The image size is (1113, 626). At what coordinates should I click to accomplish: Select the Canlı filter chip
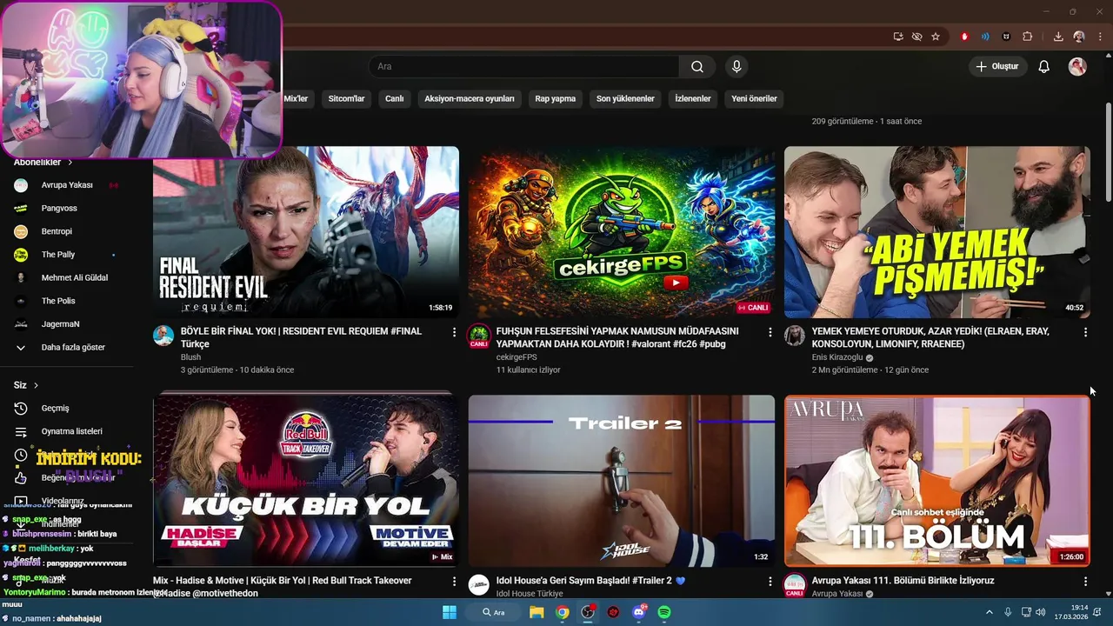(395, 99)
